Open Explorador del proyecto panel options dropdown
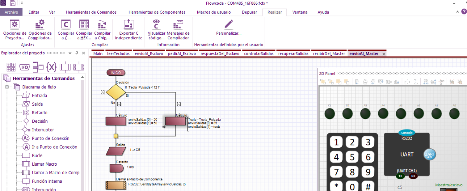 70,53
